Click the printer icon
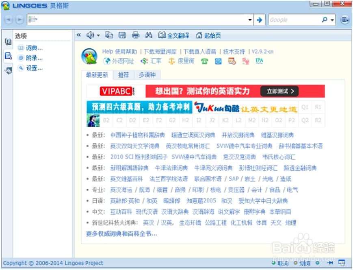The height and width of the screenshot is (270, 353). click(136, 35)
